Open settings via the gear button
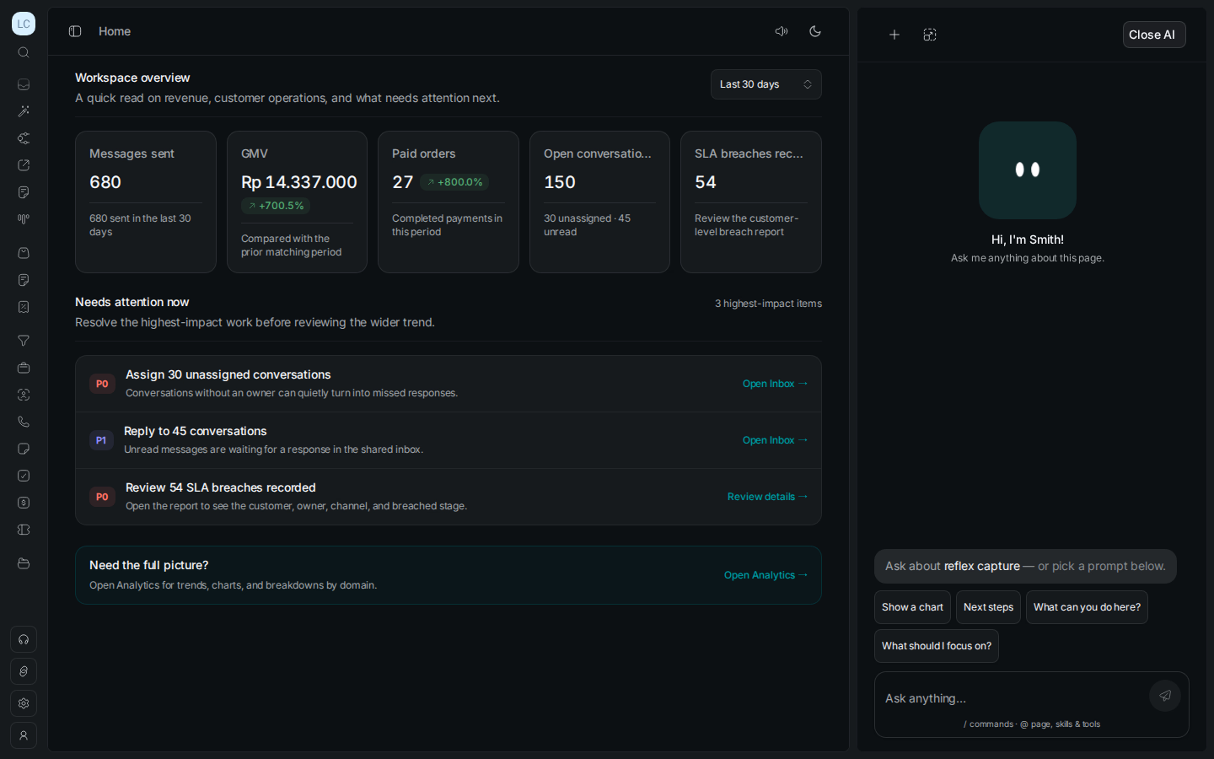 pyautogui.click(x=24, y=703)
